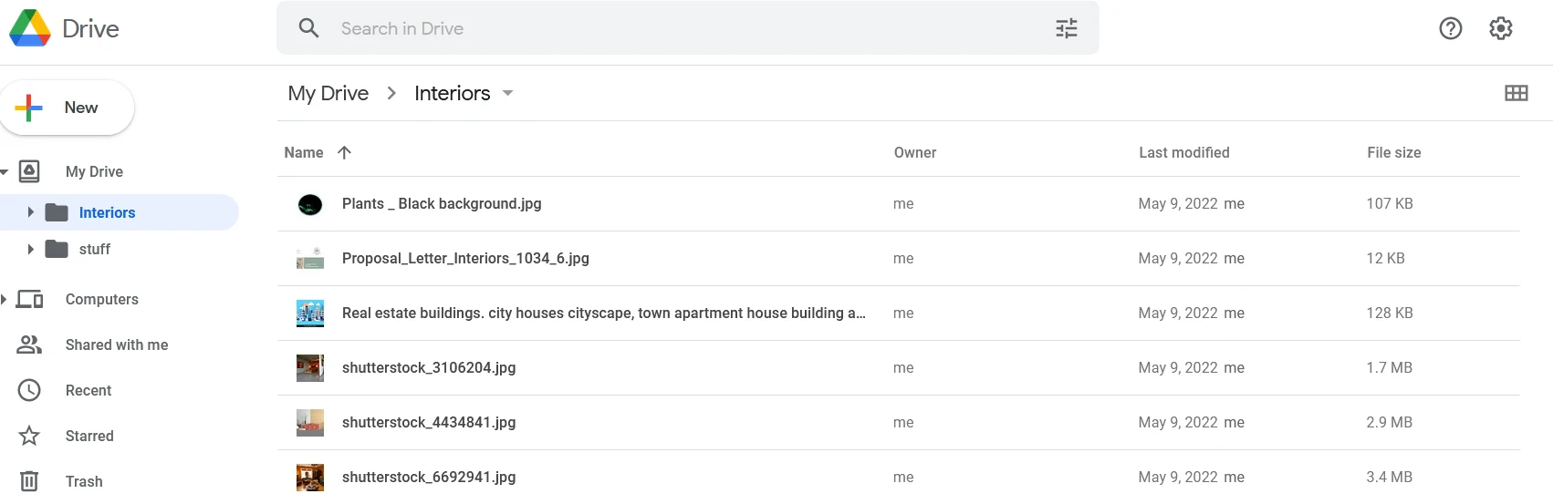
Task: Click the Trash bin icon
Action: click(x=29, y=481)
